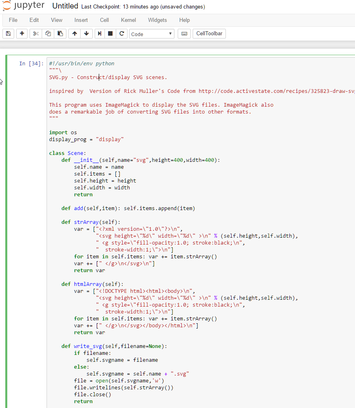
Task: Click the 'file.close()' line
Action: [x=92, y=395]
